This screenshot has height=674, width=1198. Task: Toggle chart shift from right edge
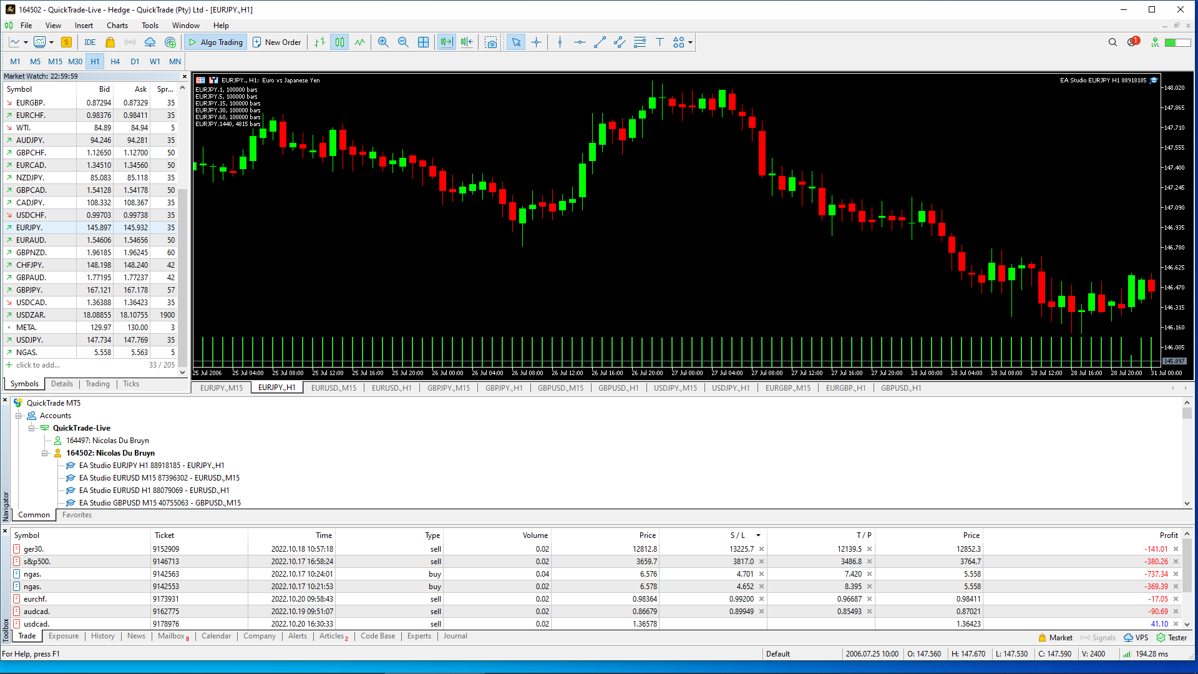[x=467, y=42]
